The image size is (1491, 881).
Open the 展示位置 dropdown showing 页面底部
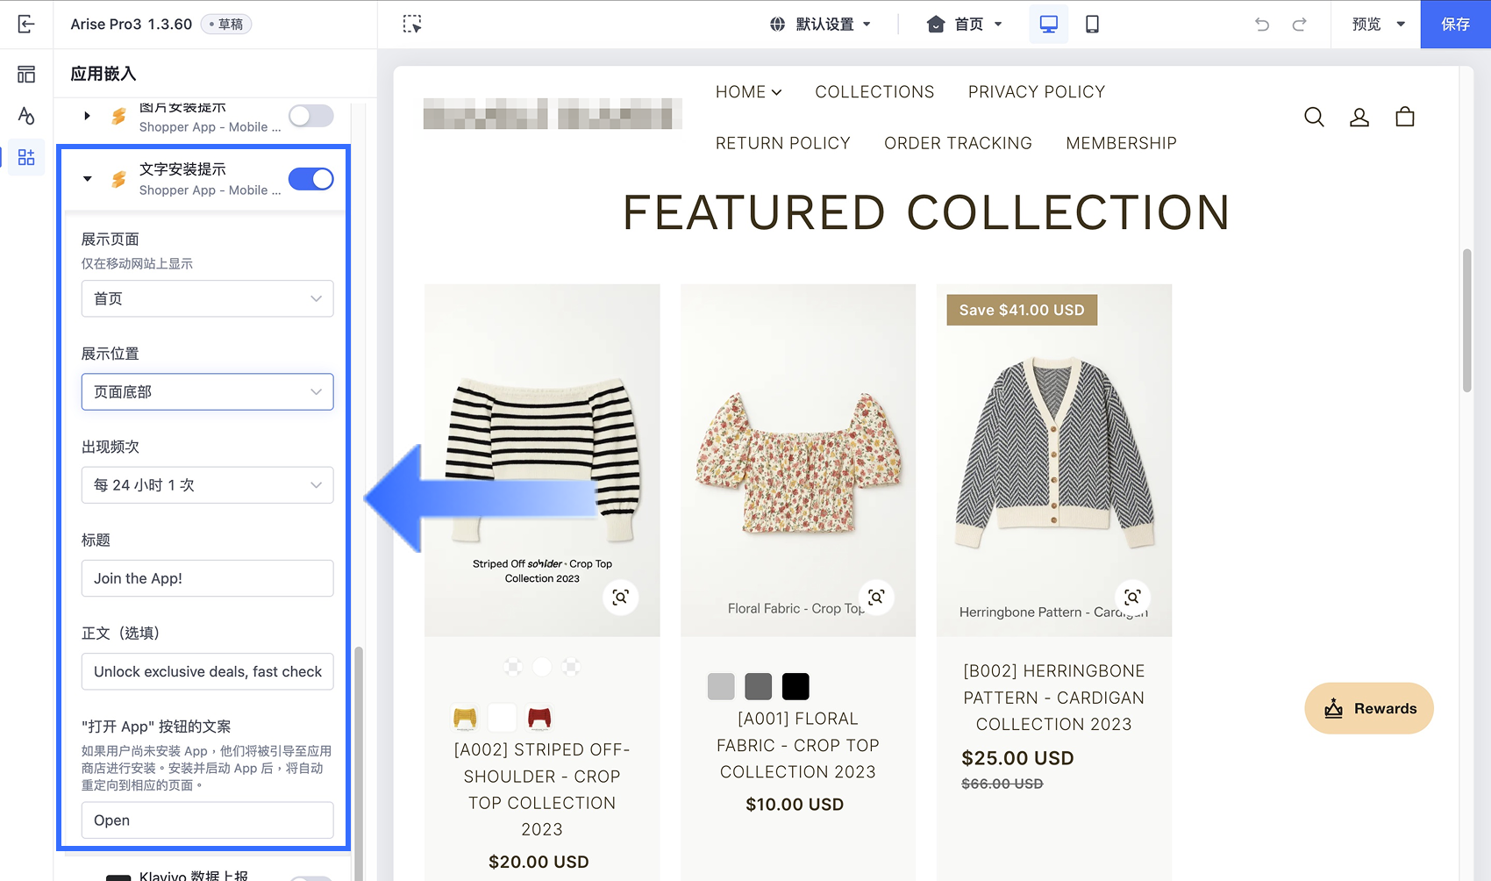[207, 392]
